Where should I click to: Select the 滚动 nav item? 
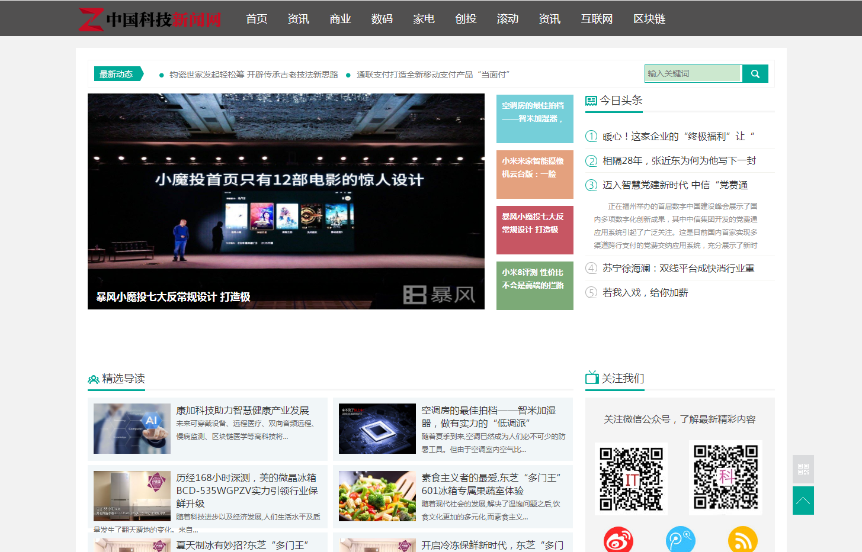pos(508,19)
